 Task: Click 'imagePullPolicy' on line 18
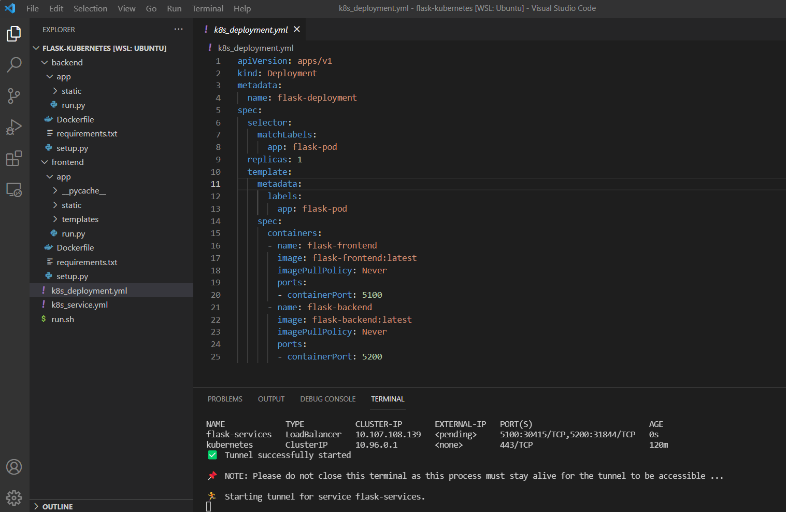(x=315, y=270)
